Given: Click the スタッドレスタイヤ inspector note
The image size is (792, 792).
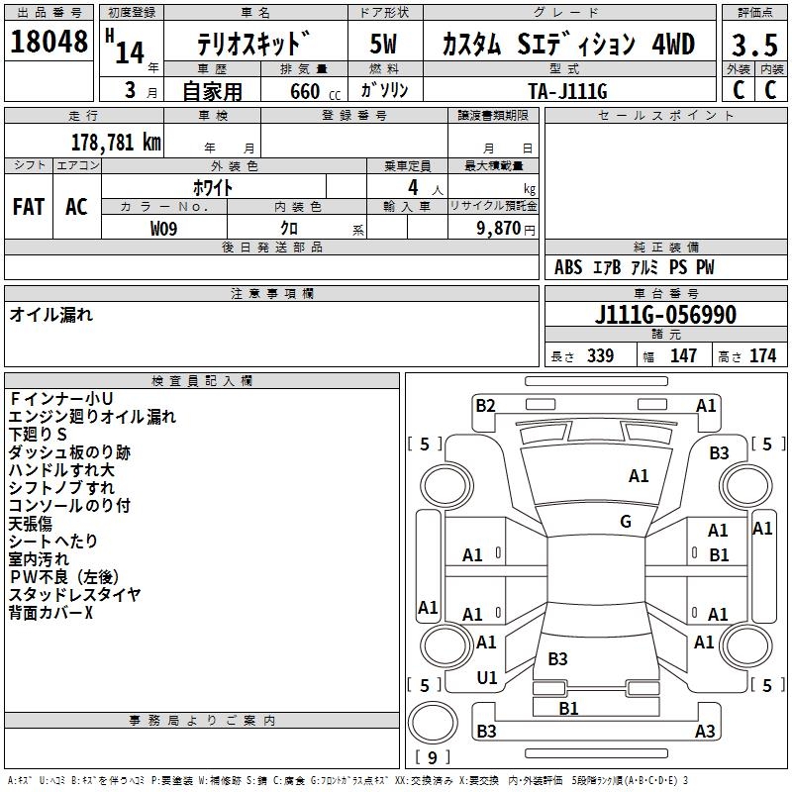Looking at the screenshot, I should (74, 595).
